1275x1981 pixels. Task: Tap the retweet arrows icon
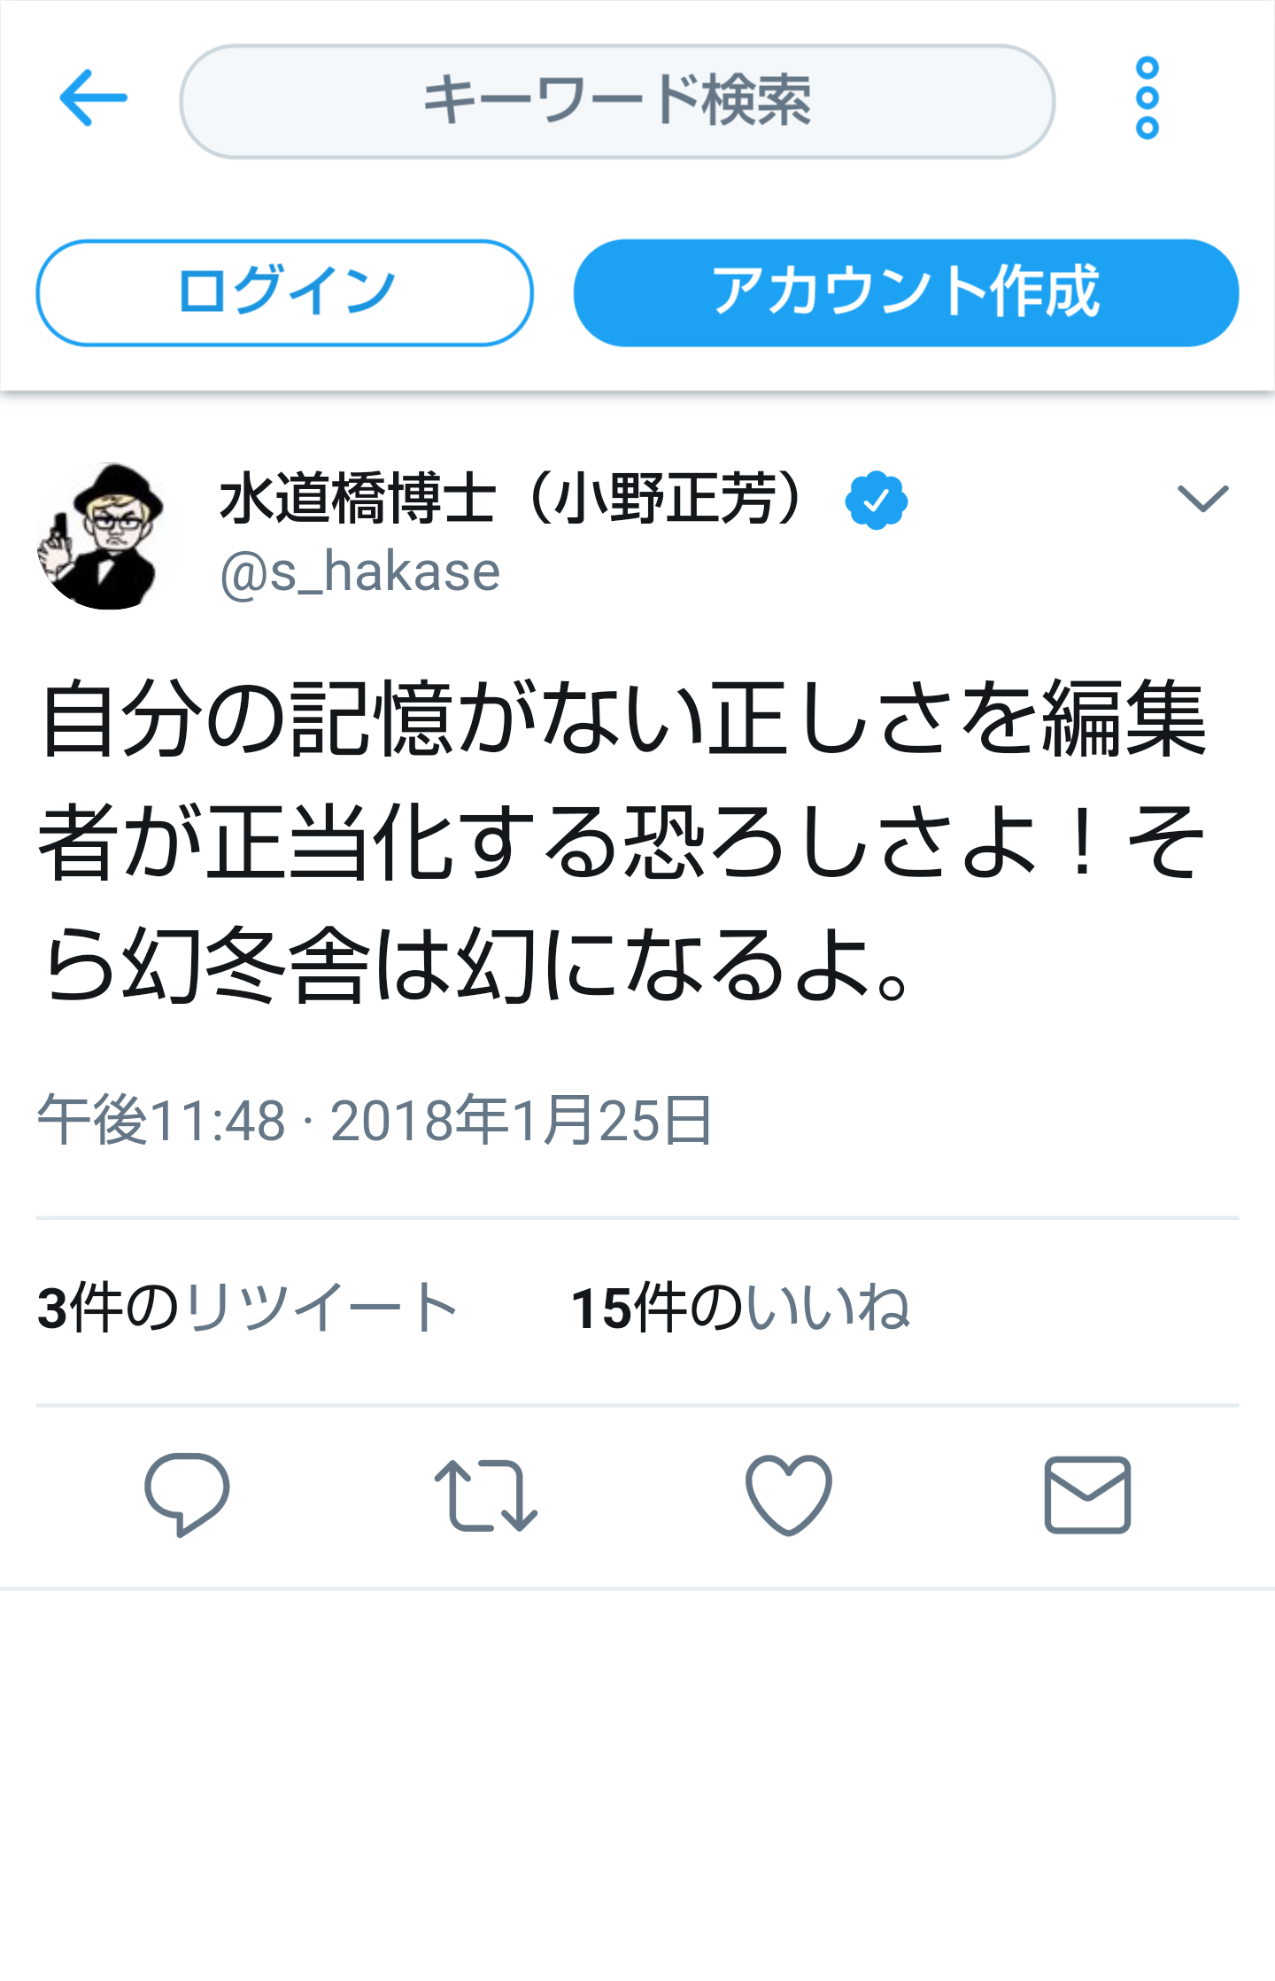click(x=486, y=1495)
